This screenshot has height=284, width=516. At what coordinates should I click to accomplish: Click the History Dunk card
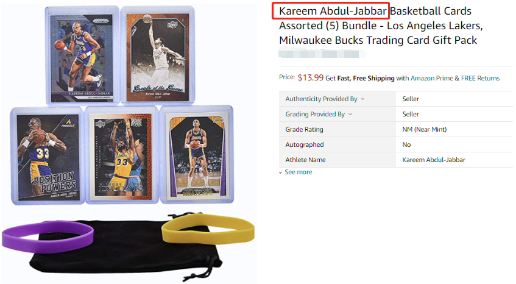121,155
